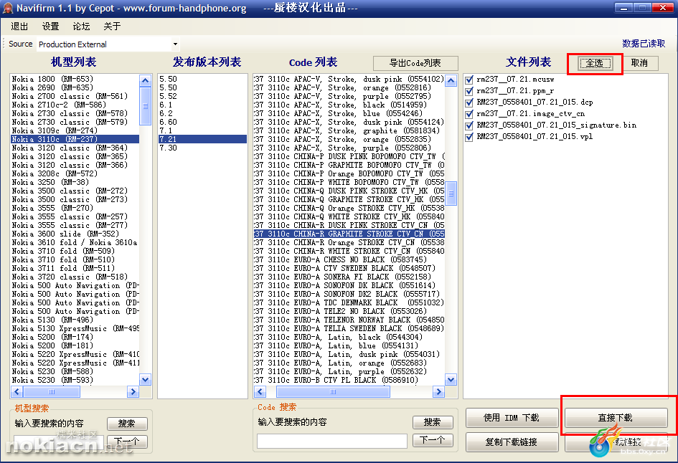Click the Code list horizontal scrollbar thumb
The height and width of the screenshot is (463, 678).
coord(333,392)
